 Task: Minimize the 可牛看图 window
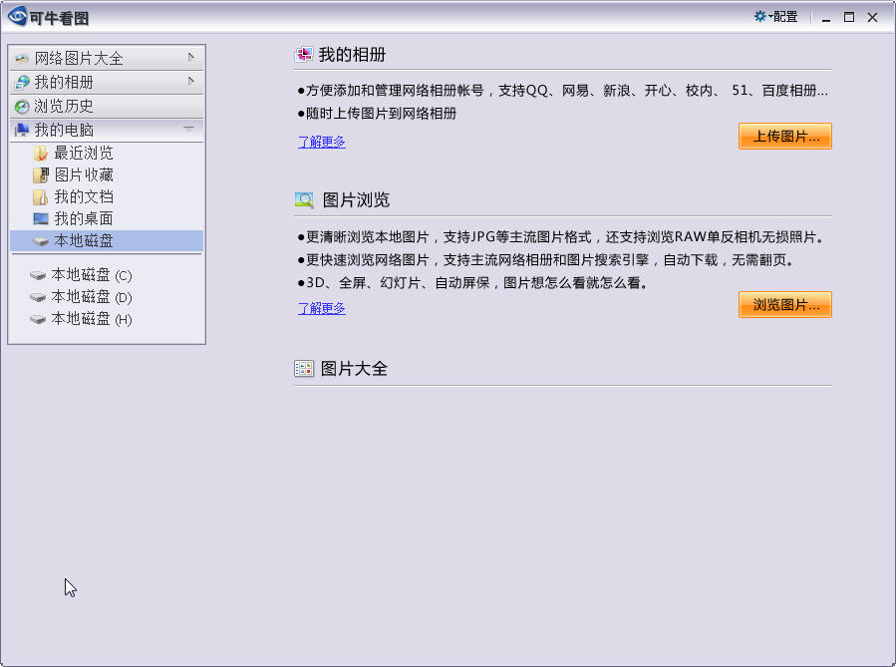(826, 18)
